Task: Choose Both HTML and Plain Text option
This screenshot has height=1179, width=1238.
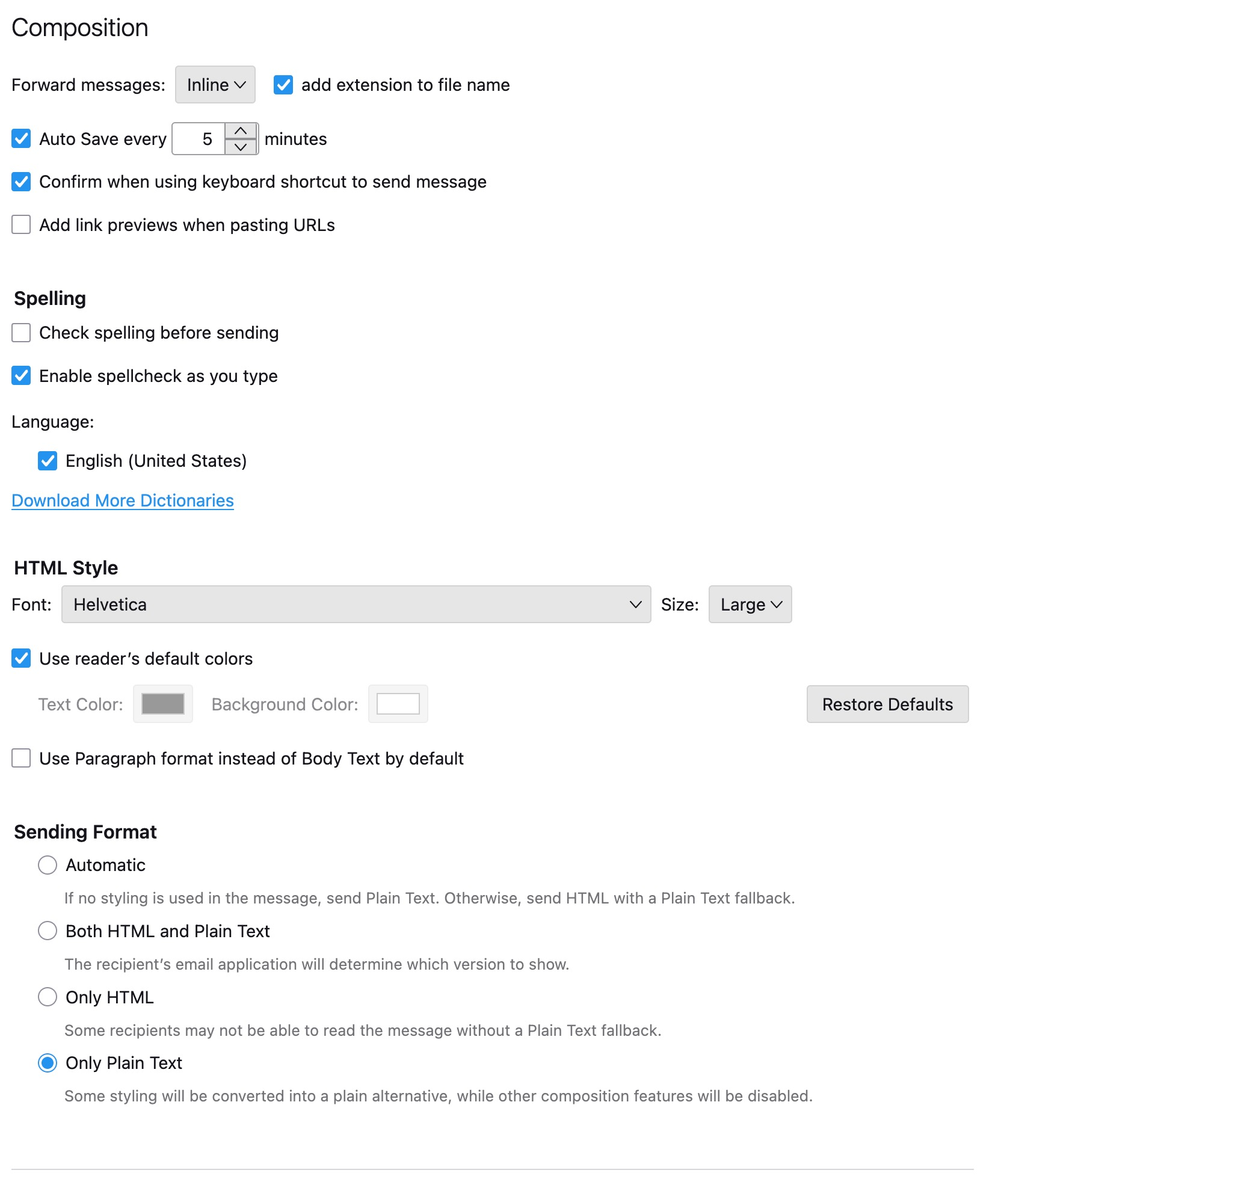Action: pyautogui.click(x=48, y=931)
